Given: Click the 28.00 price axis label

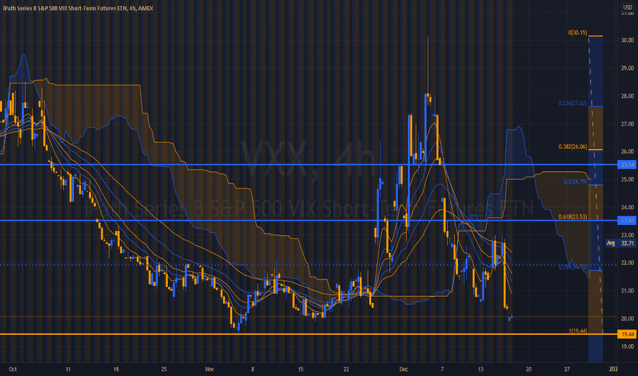Looking at the screenshot, I should click(628, 96).
